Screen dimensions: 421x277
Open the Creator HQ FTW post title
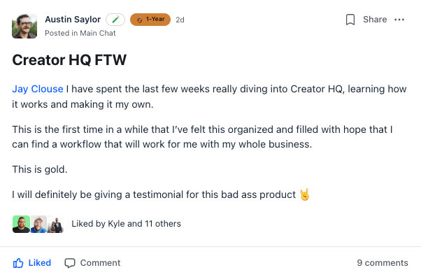click(69, 59)
